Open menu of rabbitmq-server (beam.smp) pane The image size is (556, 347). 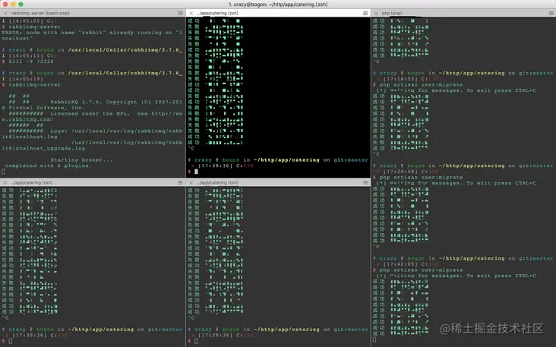[x=180, y=13]
